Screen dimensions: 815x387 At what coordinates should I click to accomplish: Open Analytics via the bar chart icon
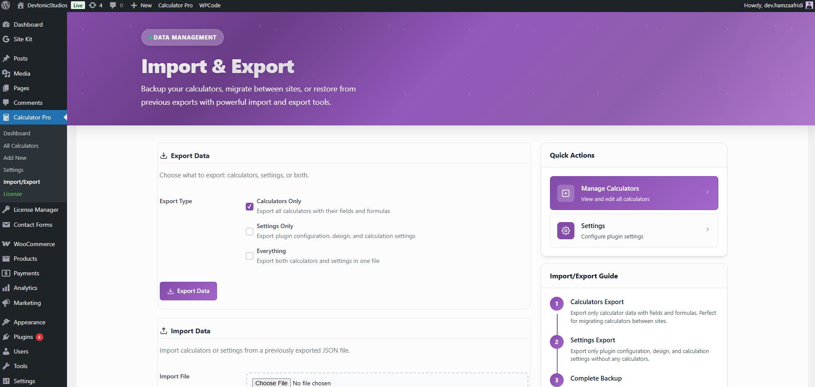pyautogui.click(x=6, y=288)
